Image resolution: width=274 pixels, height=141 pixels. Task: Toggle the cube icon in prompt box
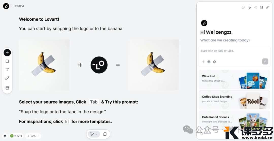215,62
